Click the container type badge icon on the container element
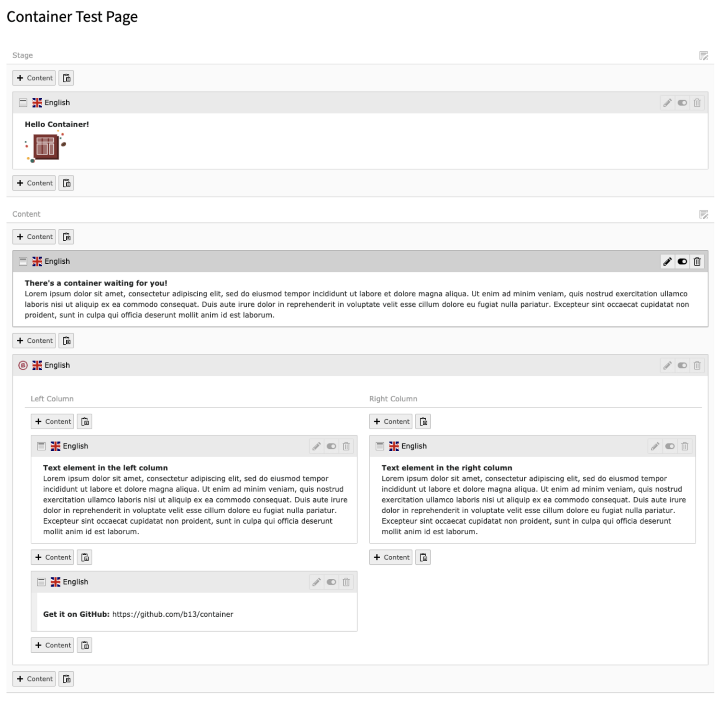722x703 pixels. pyautogui.click(x=23, y=365)
